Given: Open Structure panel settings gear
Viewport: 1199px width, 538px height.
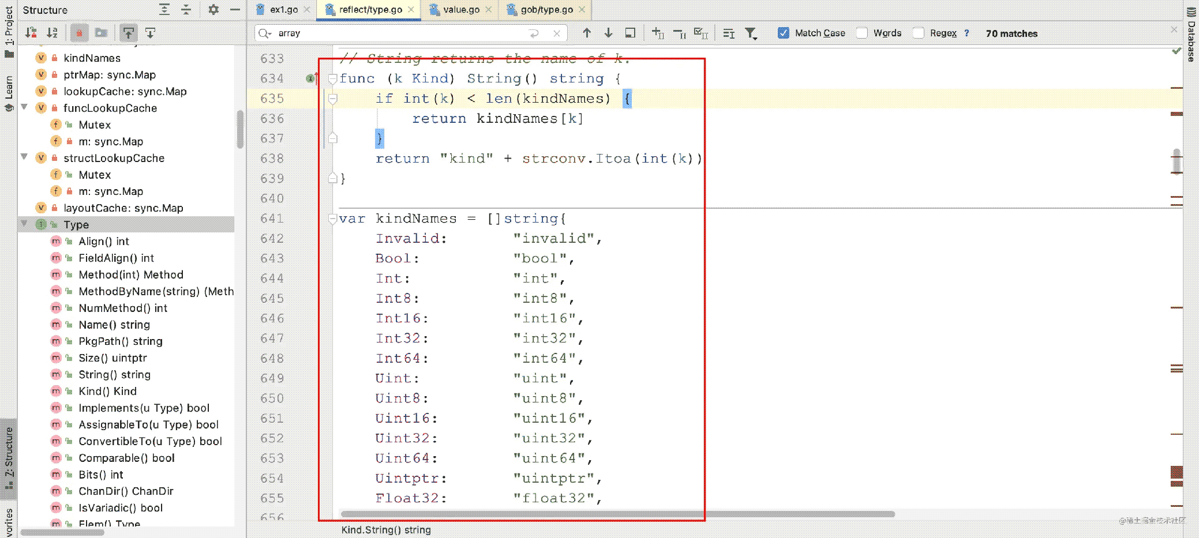Looking at the screenshot, I should [213, 10].
